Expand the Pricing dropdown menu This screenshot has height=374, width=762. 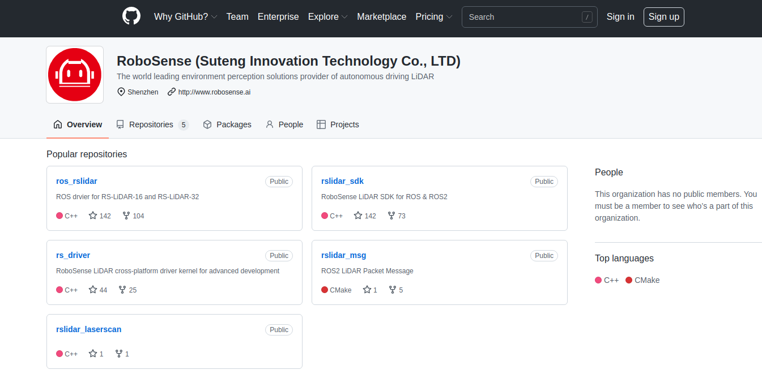(x=434, y=17)
